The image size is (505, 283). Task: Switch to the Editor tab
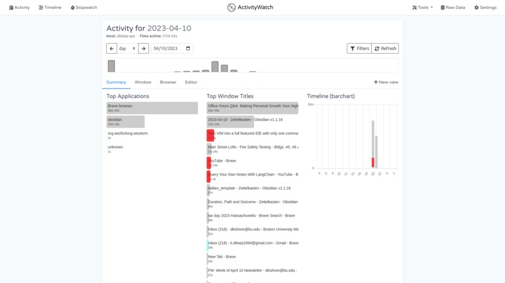191,82
